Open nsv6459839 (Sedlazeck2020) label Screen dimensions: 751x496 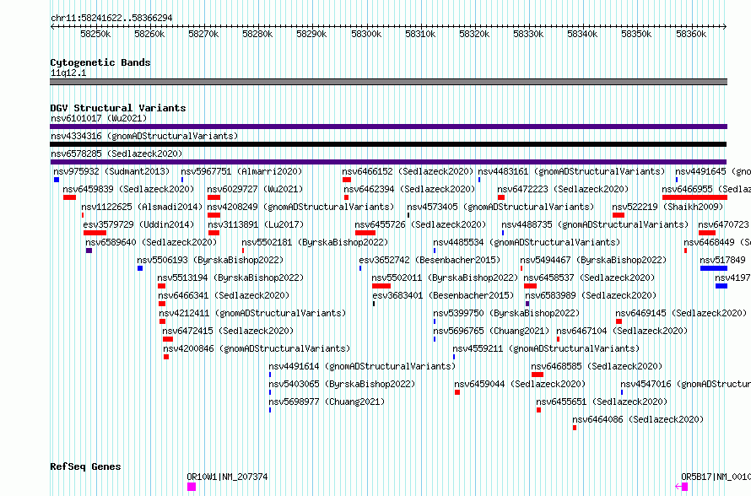point(128,189)
